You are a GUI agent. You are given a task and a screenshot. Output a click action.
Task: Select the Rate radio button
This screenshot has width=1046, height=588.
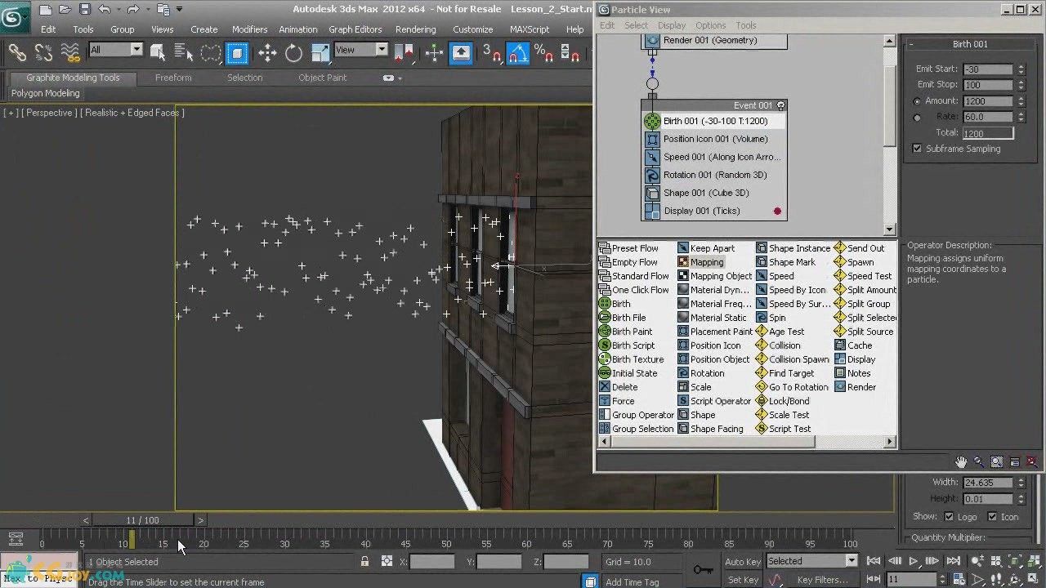pos(917,118)
